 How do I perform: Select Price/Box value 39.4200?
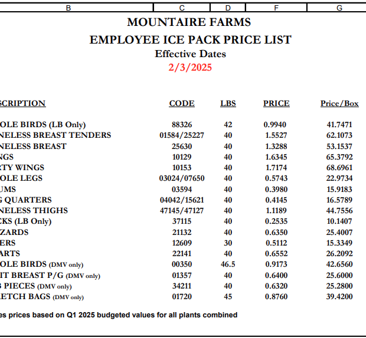pyautogui.click(x=339, y=296)
